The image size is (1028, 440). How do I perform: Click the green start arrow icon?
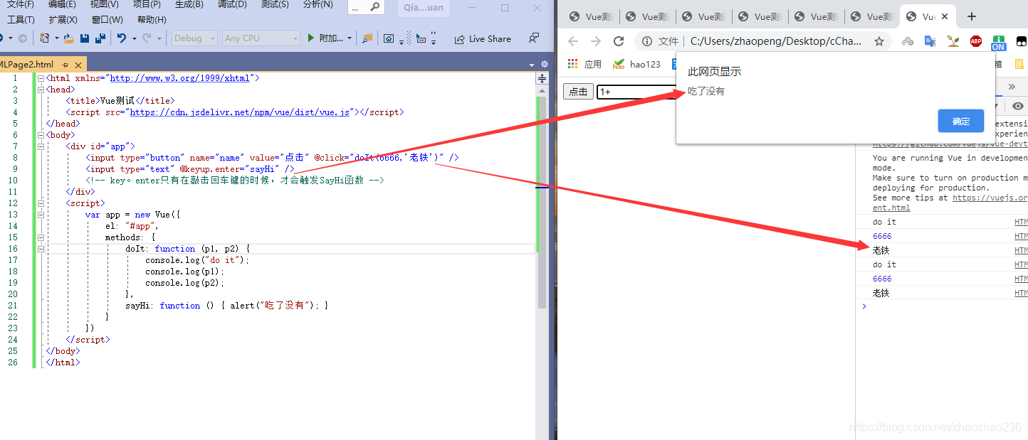[311, 38]
